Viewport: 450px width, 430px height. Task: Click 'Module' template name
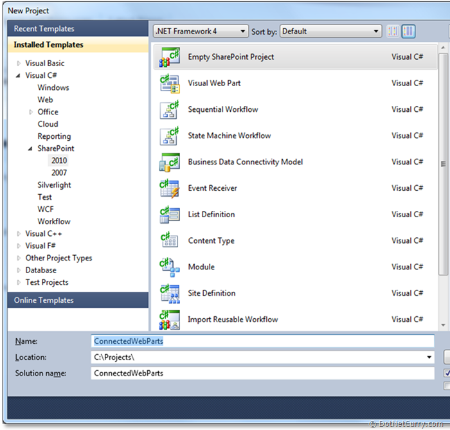coord(201,267)
